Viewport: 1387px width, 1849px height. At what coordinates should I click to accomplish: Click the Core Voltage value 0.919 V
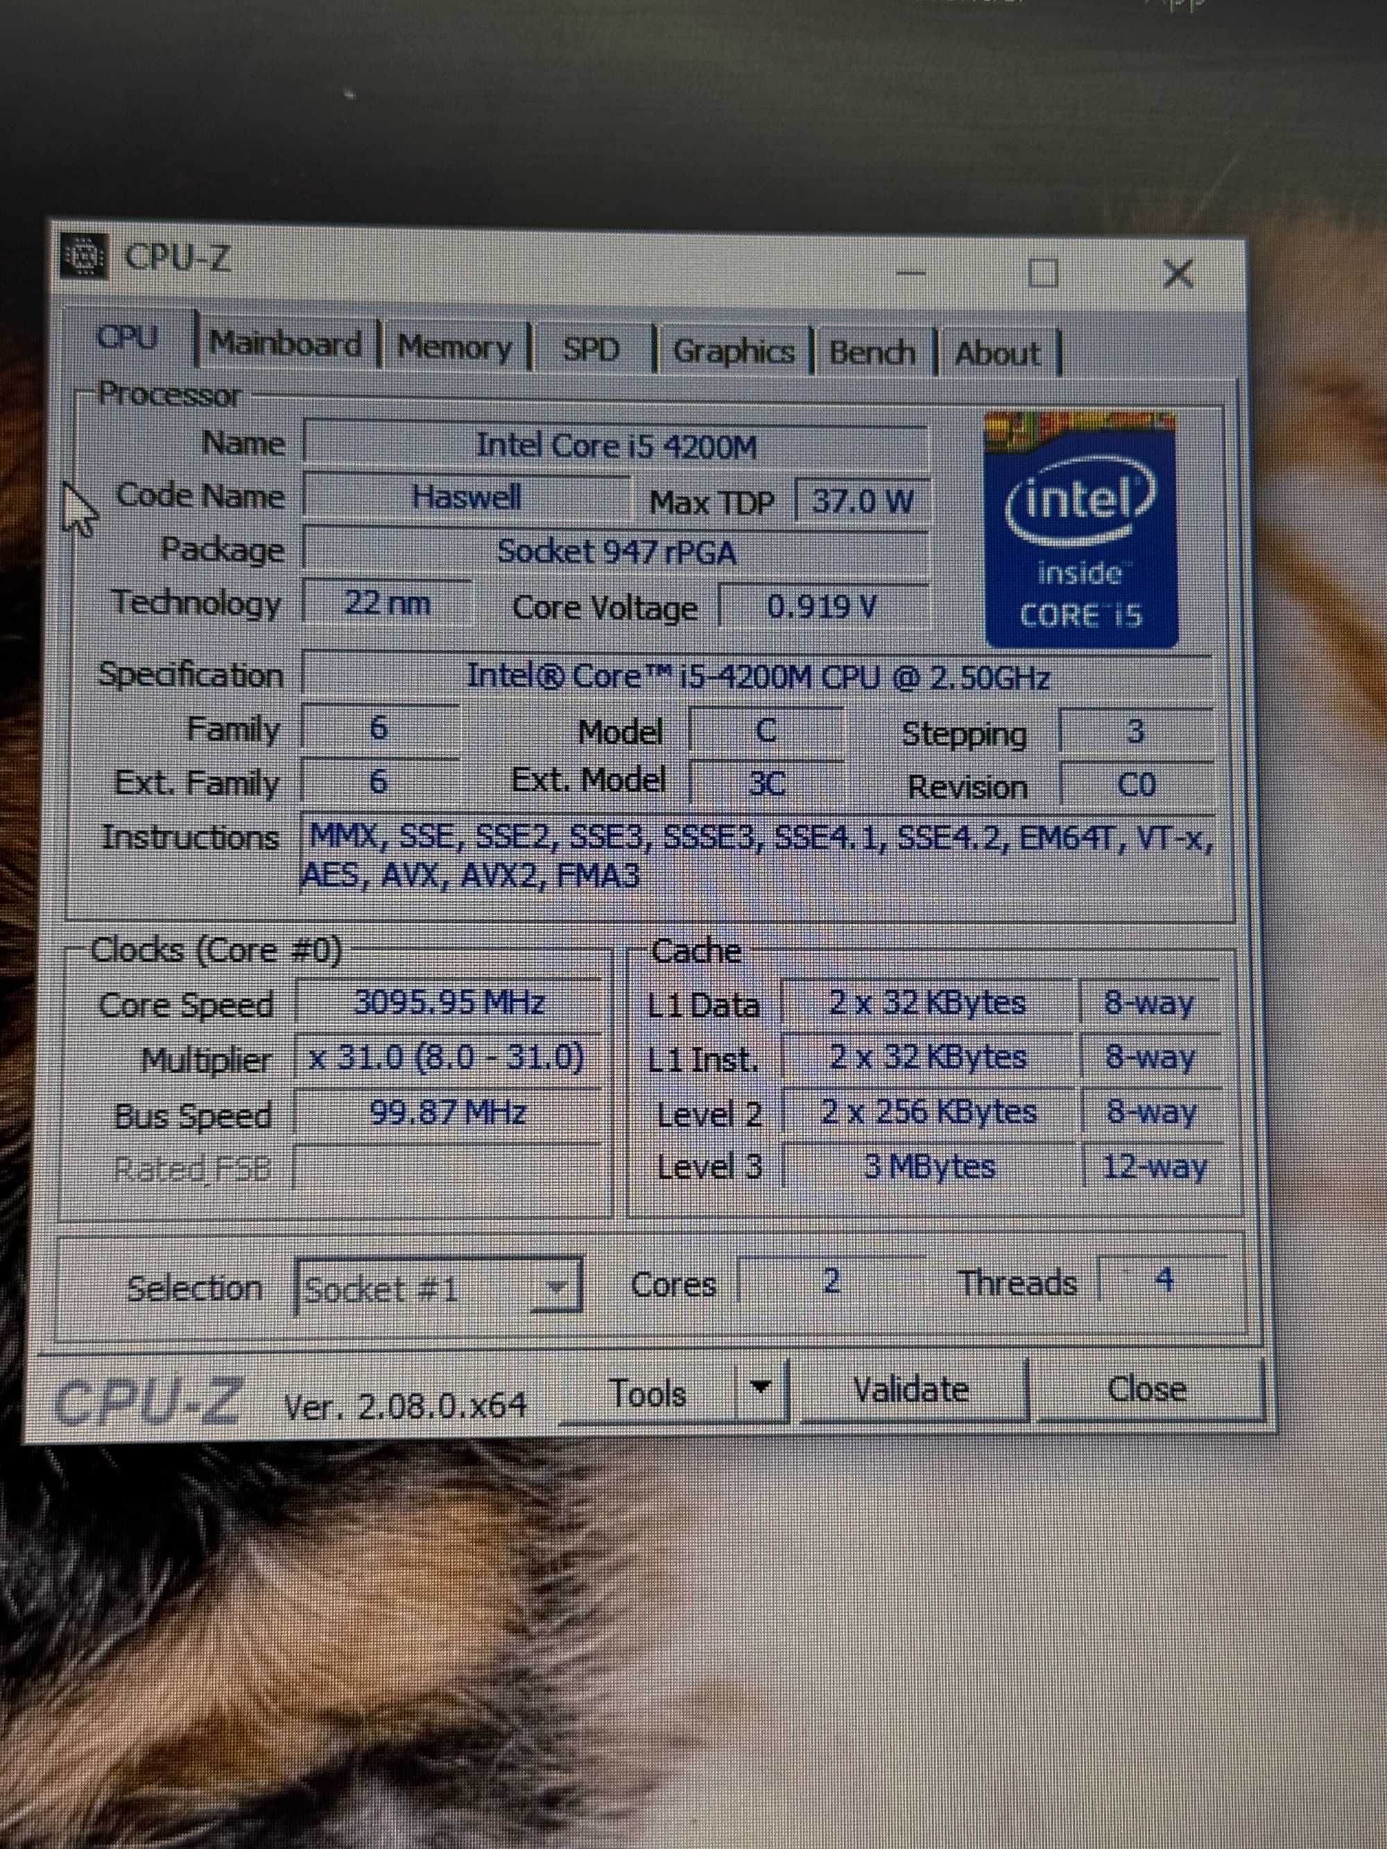click(822, 607)
